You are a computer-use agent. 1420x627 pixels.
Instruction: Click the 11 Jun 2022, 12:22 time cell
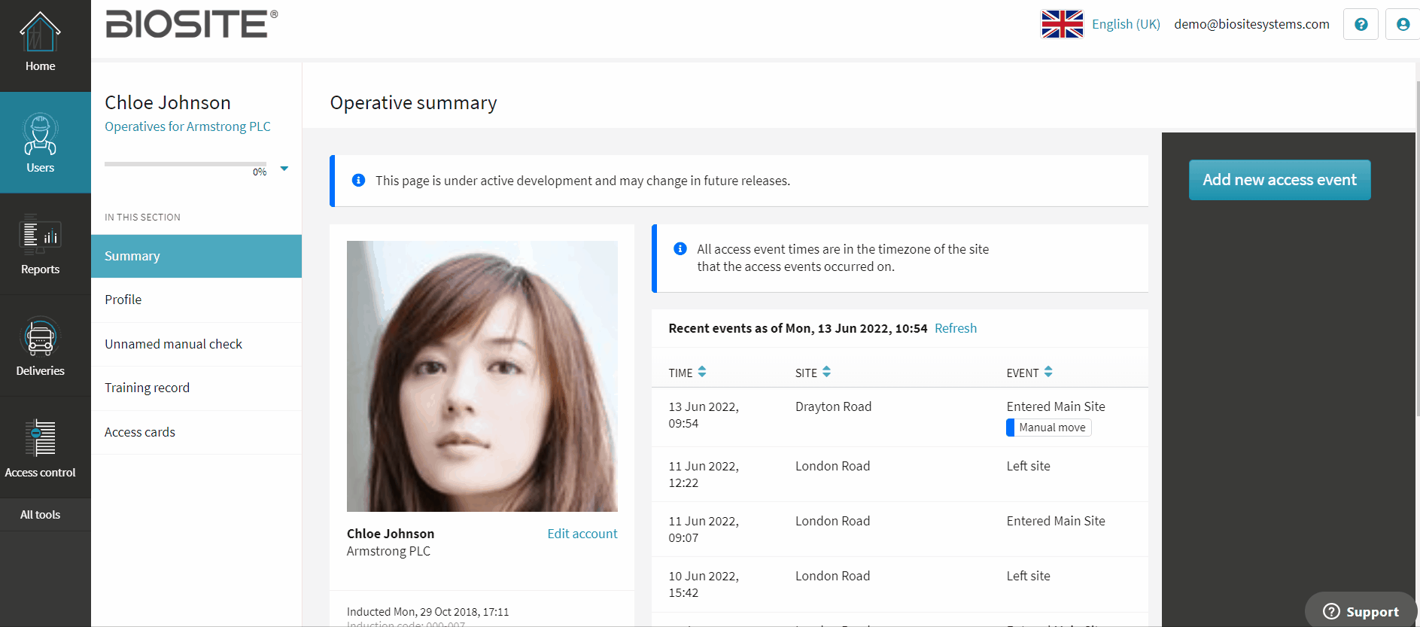(704, 474)
